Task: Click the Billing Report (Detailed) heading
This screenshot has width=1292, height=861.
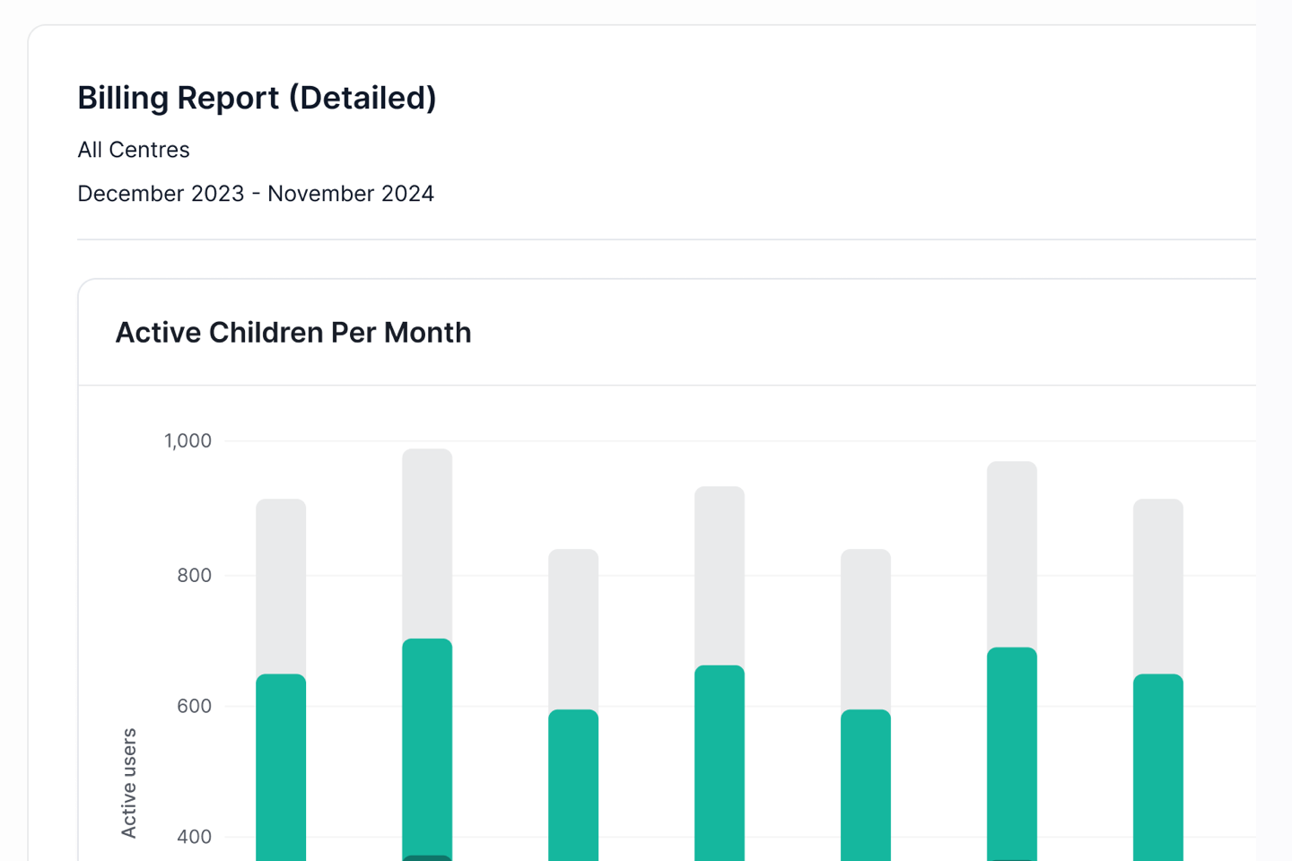Action: coord(257,98)
